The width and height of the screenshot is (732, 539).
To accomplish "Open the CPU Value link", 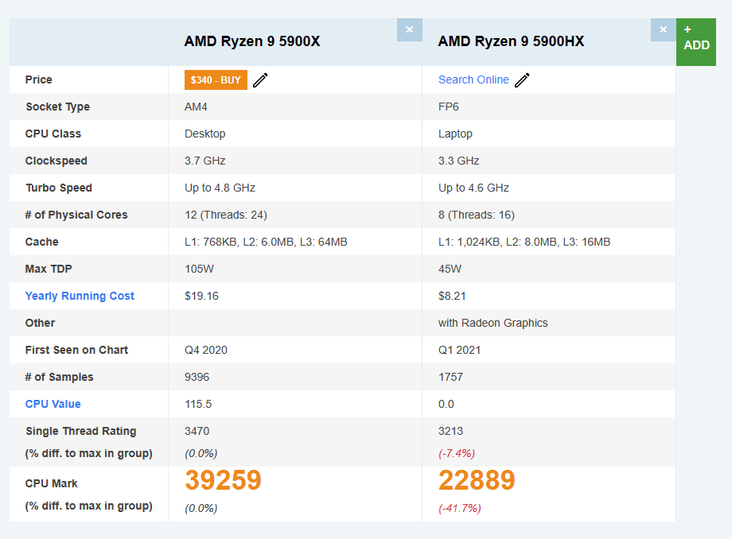I will click(53, 404).
